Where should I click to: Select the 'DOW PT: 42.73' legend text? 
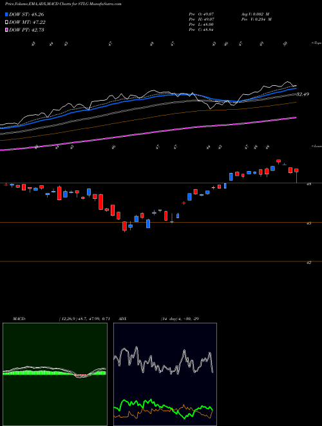click(26, 30)
